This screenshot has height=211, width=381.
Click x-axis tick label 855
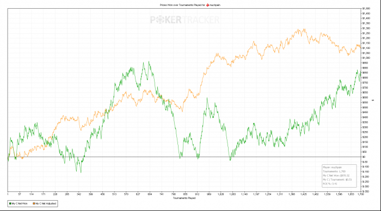pyautogui.click(x=186, y=194)
